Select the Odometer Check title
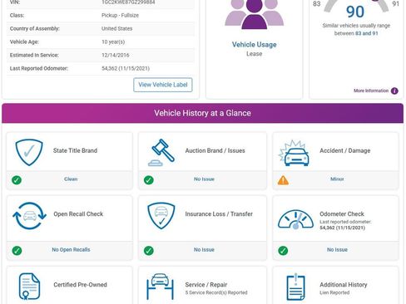The width and height of the screenshot is (406, 304). [342, 214]
